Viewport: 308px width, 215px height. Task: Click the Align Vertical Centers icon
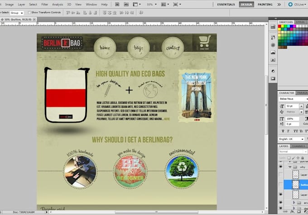click(73, 13)
